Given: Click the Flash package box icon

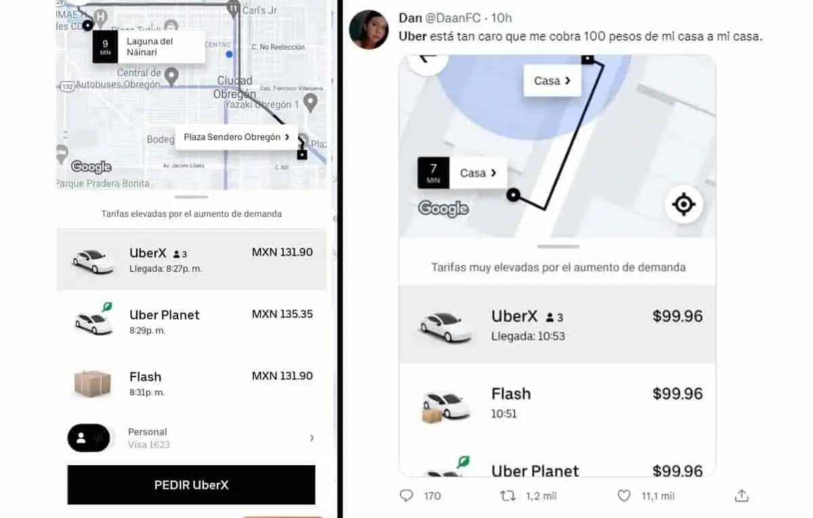Looking at the screenshot, I should tap(92, 384).
